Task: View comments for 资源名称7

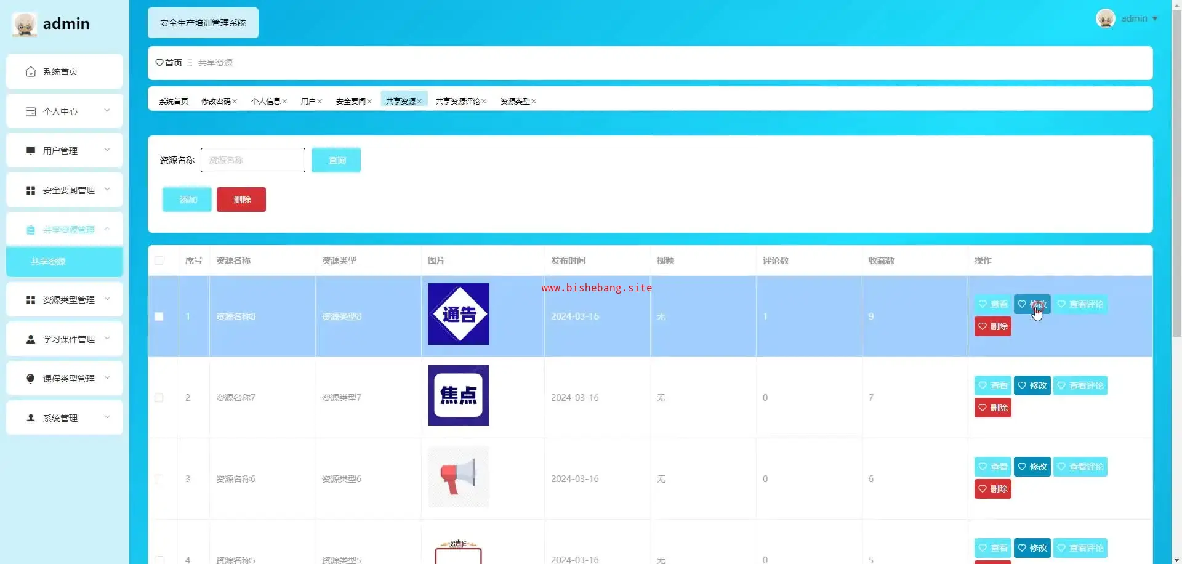Action: 1080,385
